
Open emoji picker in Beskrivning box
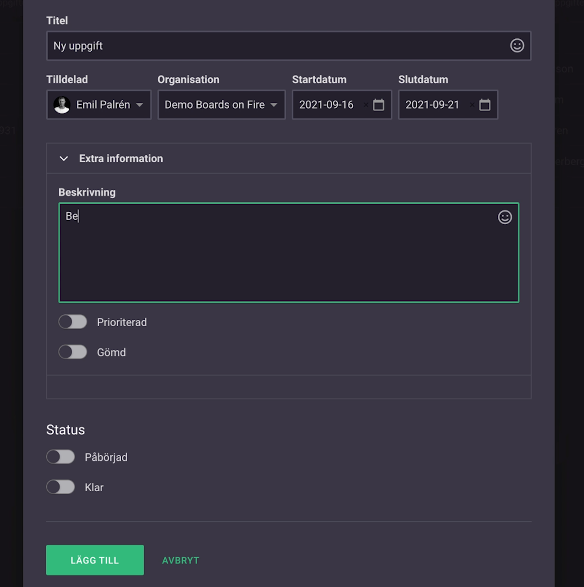tap(505, 217)
